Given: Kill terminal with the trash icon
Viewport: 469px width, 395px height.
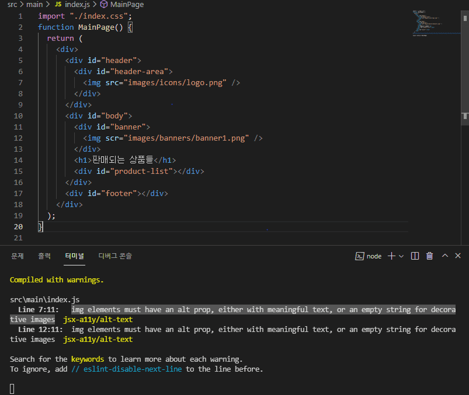Looking at the screenshot, I should point(430,256).
